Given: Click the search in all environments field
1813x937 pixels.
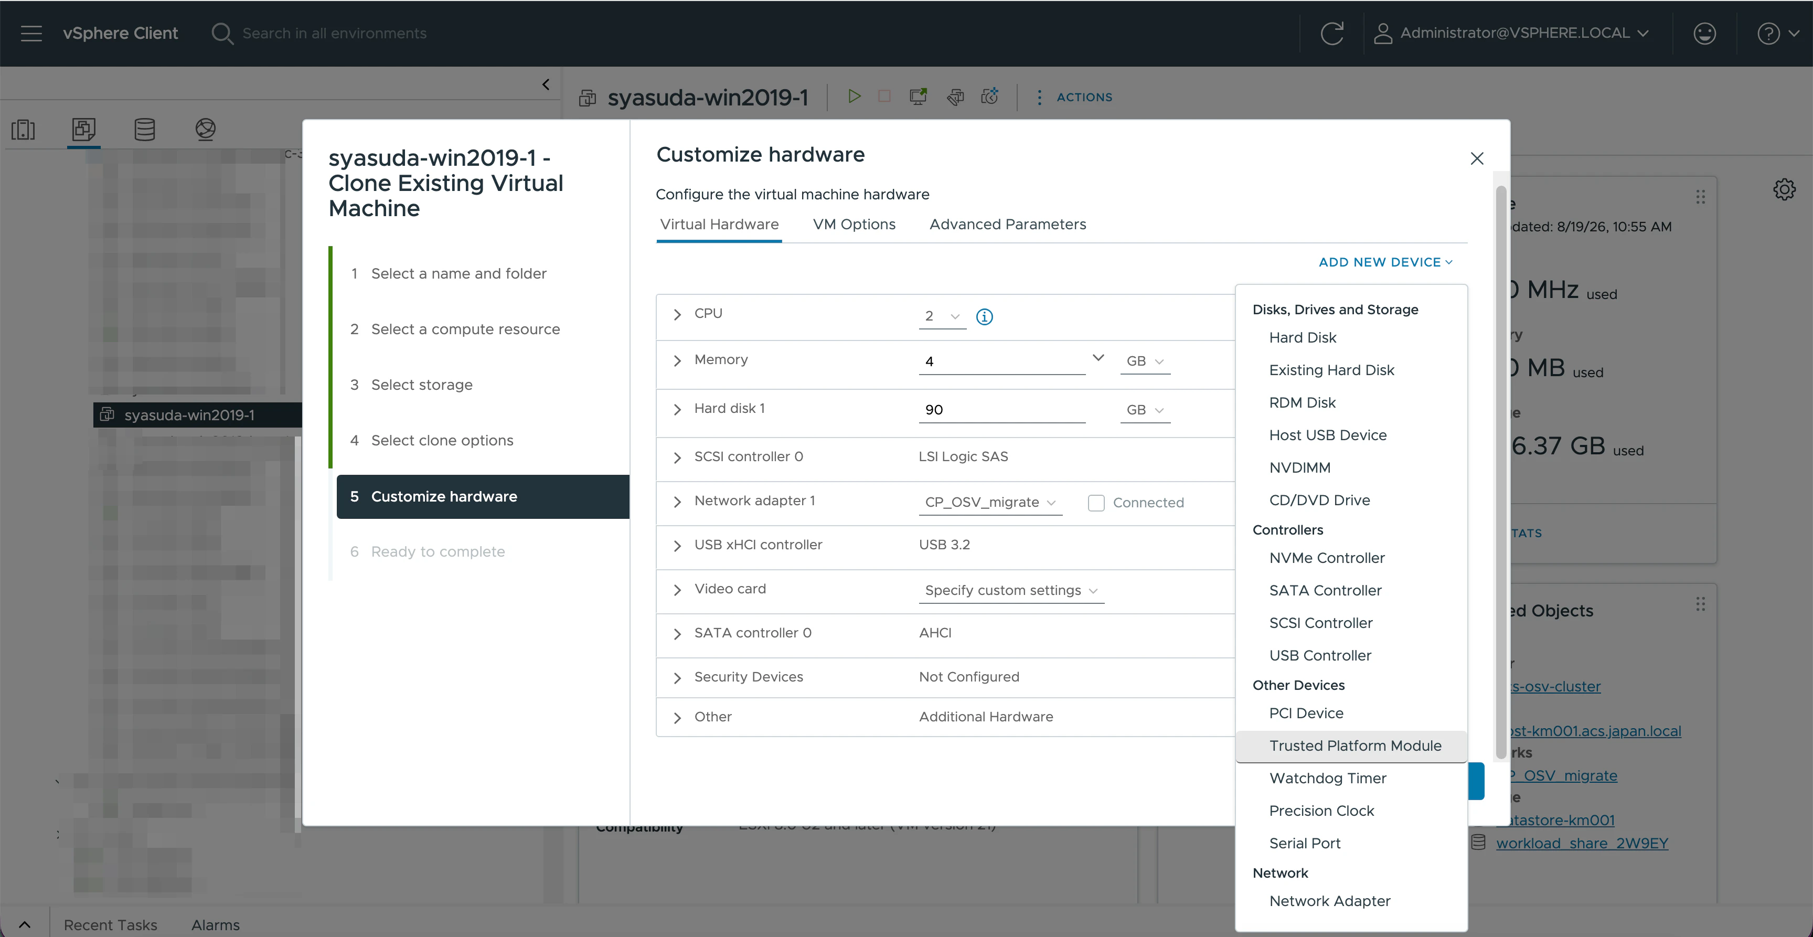Looking at the screenshot, I should (334, 33).
